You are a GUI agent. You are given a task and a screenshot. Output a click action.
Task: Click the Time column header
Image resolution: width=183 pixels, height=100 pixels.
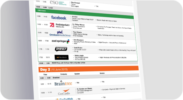(x=45, y=74)
